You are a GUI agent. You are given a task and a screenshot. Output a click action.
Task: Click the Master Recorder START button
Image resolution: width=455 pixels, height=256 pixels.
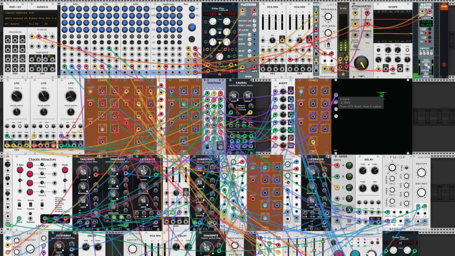[430, 30]
